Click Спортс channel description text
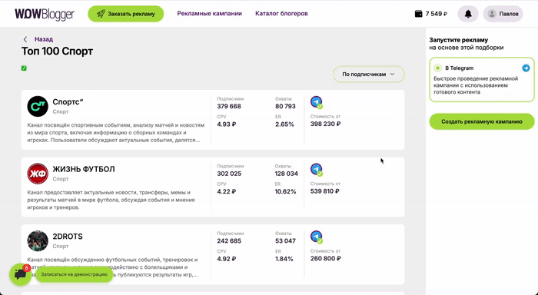This screenshot has height=295, width=538. (116, 132)
